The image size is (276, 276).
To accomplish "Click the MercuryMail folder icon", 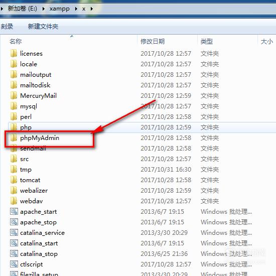I will click(14, 95).
